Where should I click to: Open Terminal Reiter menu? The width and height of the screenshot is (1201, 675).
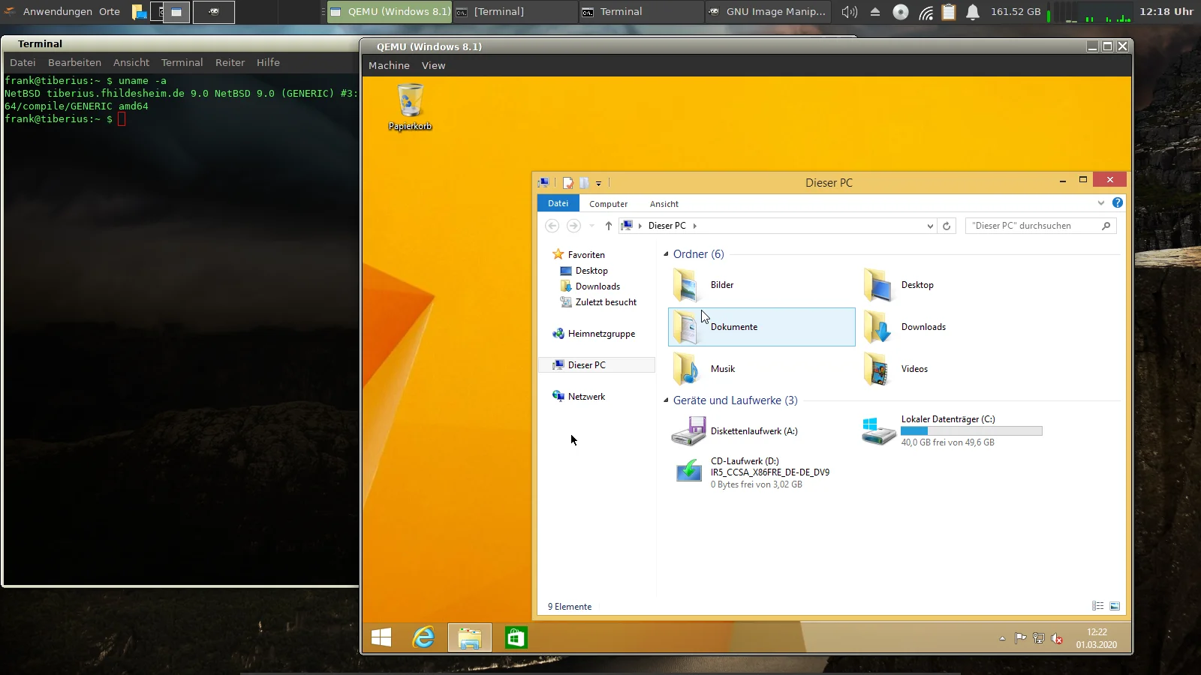tap(230, 62)
